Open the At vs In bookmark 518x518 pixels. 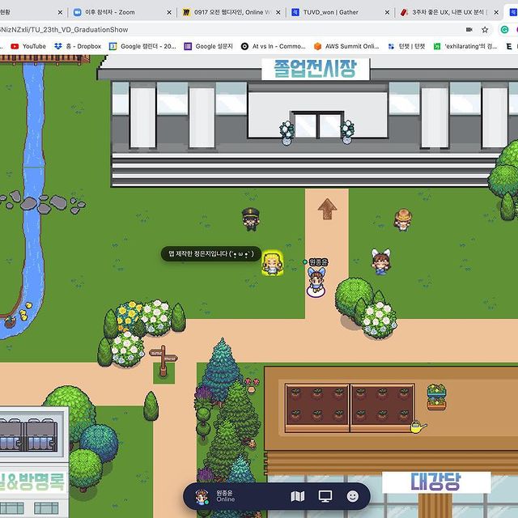[x=273, y=47]
